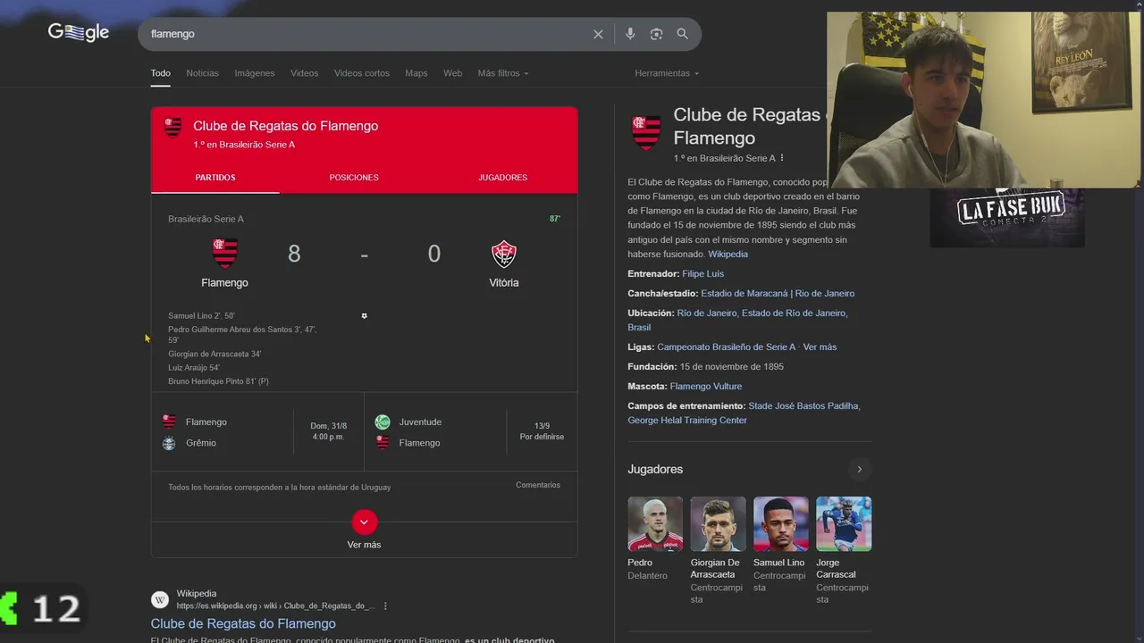Click the Brasileirão Serie A match label
Image resolution: width=1144 pixels, height=643 pixels.
tap(206, 219)
